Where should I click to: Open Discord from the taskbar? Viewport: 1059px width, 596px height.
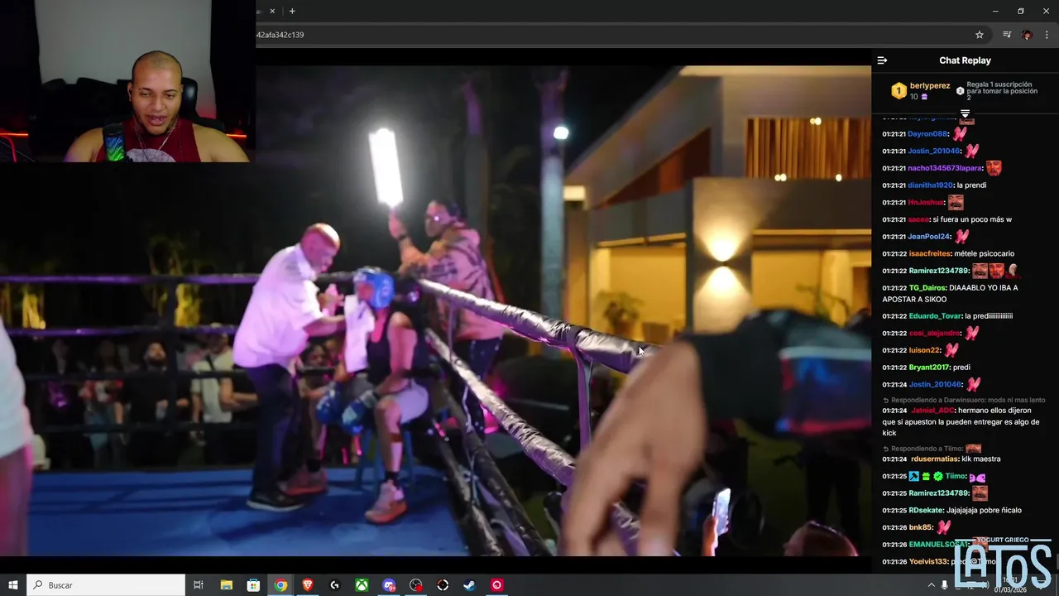[389, 585]
